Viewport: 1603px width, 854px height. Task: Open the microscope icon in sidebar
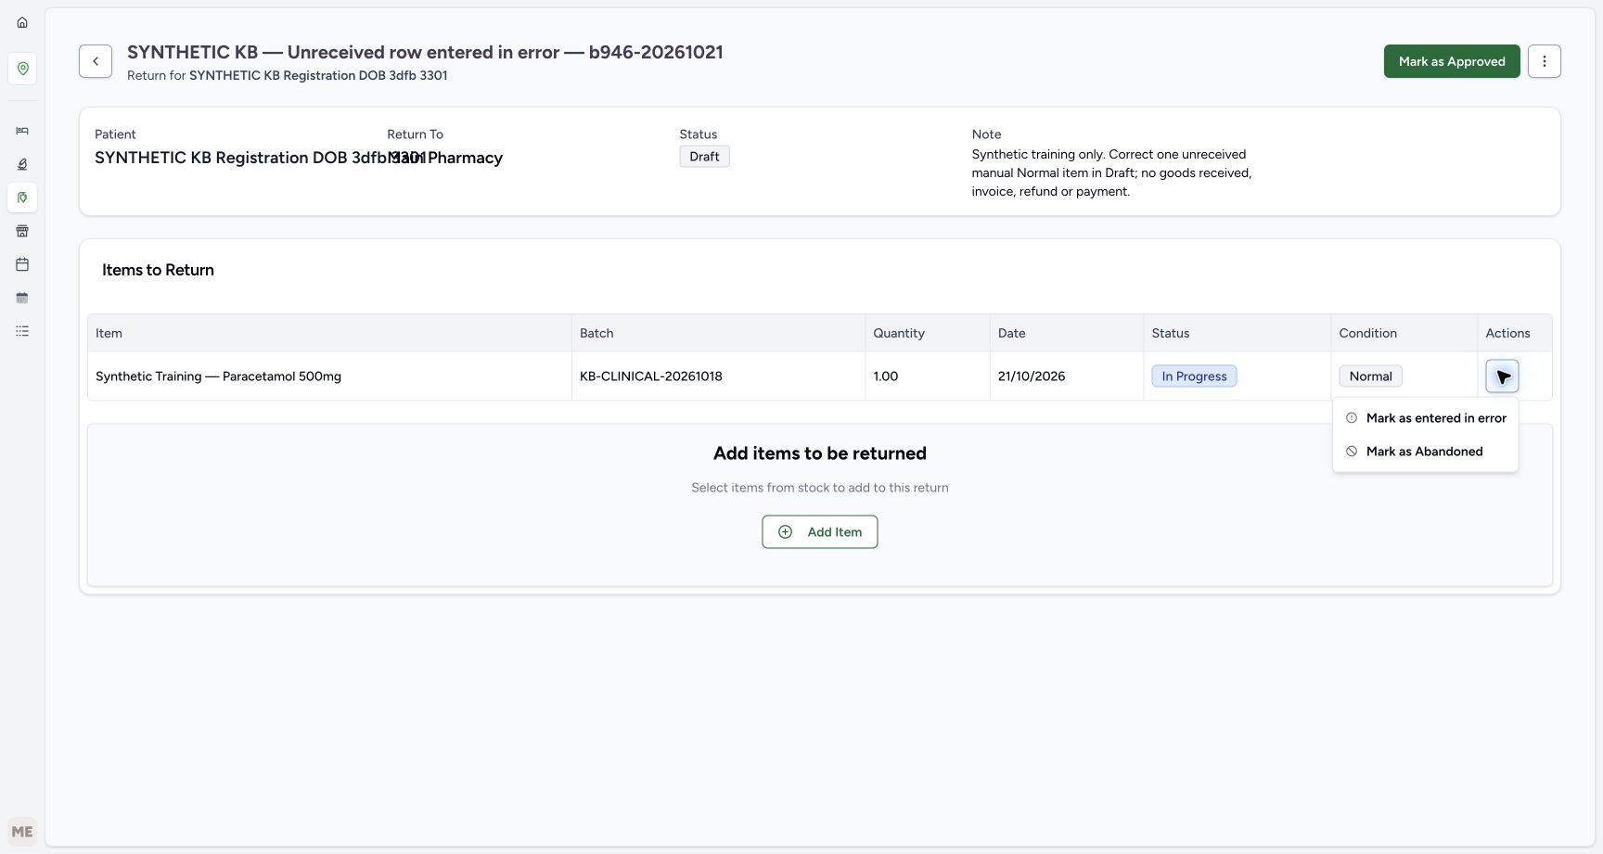pyautogui.click(x=22, y=164)
